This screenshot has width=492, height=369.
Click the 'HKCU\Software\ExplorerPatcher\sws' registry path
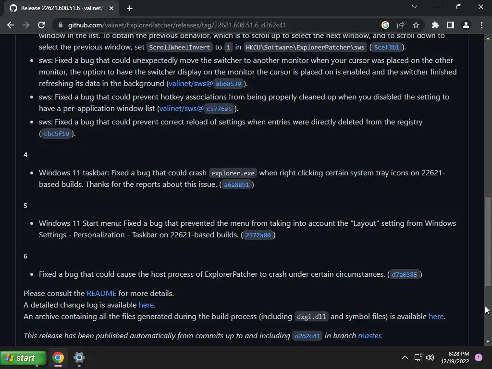(x=305, y=48)
